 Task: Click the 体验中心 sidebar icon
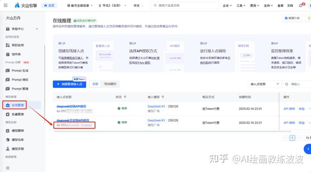pyautogui.click(x=8, y=29)
